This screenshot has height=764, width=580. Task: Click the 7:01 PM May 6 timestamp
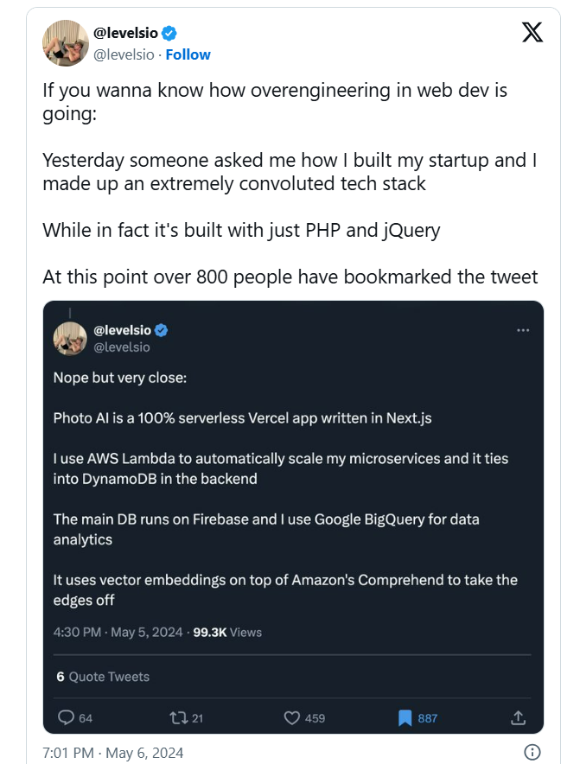coord(112,752)
